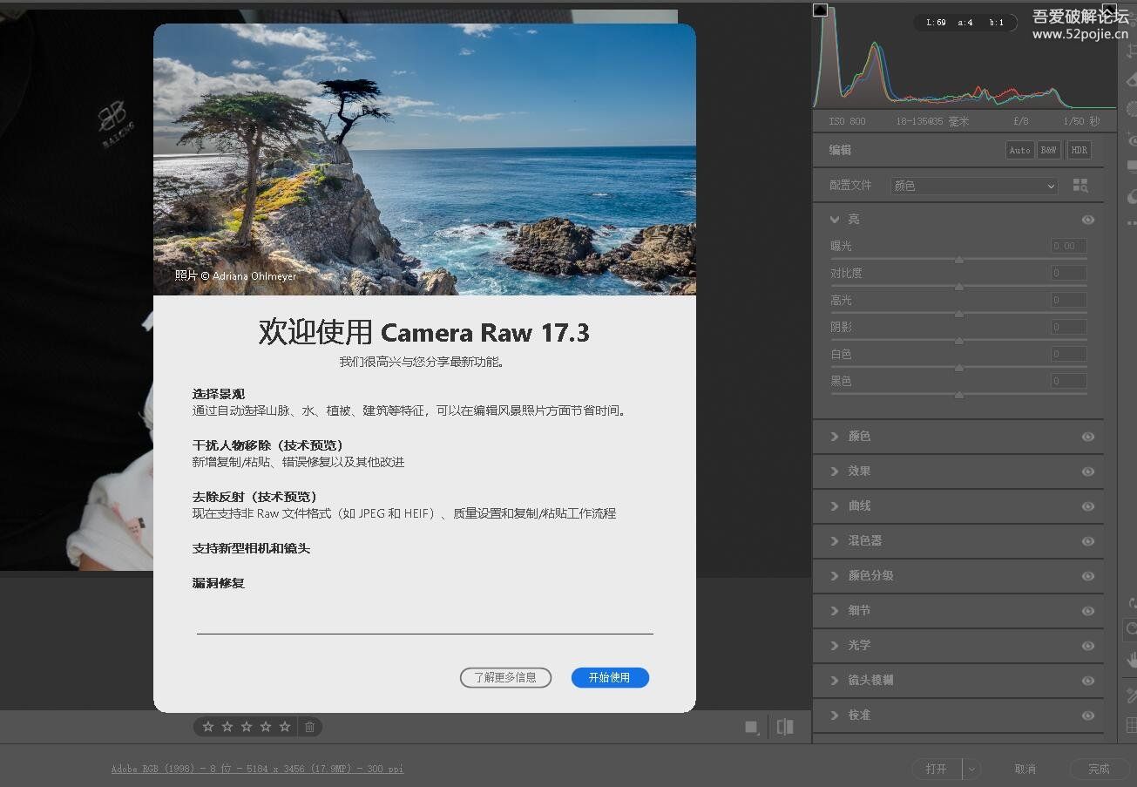Expand the 颜色分级 panel
Image resolution: width=1137 pixels, height=787 pixels.
coord(835,576)
